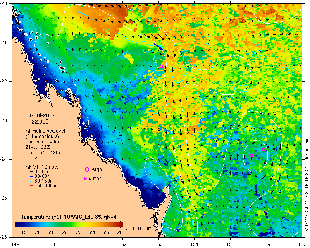Click the date text 21-Jul-2012
The image size is (310, 248).
[40, 115]
